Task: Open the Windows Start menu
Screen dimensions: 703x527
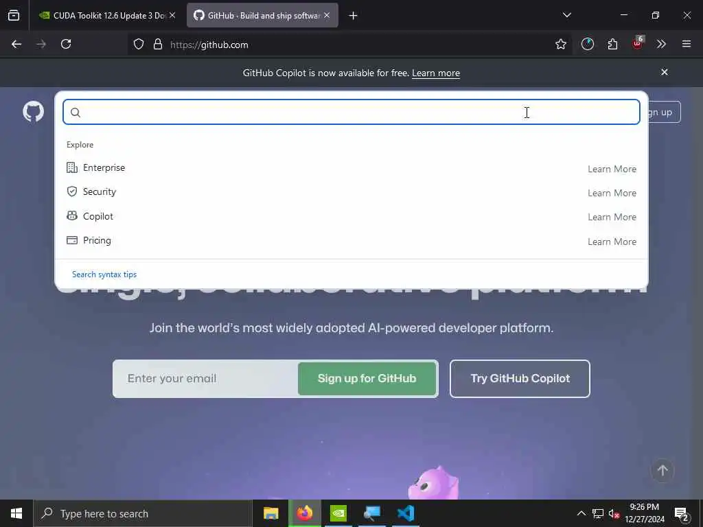Action: (16, 513)
